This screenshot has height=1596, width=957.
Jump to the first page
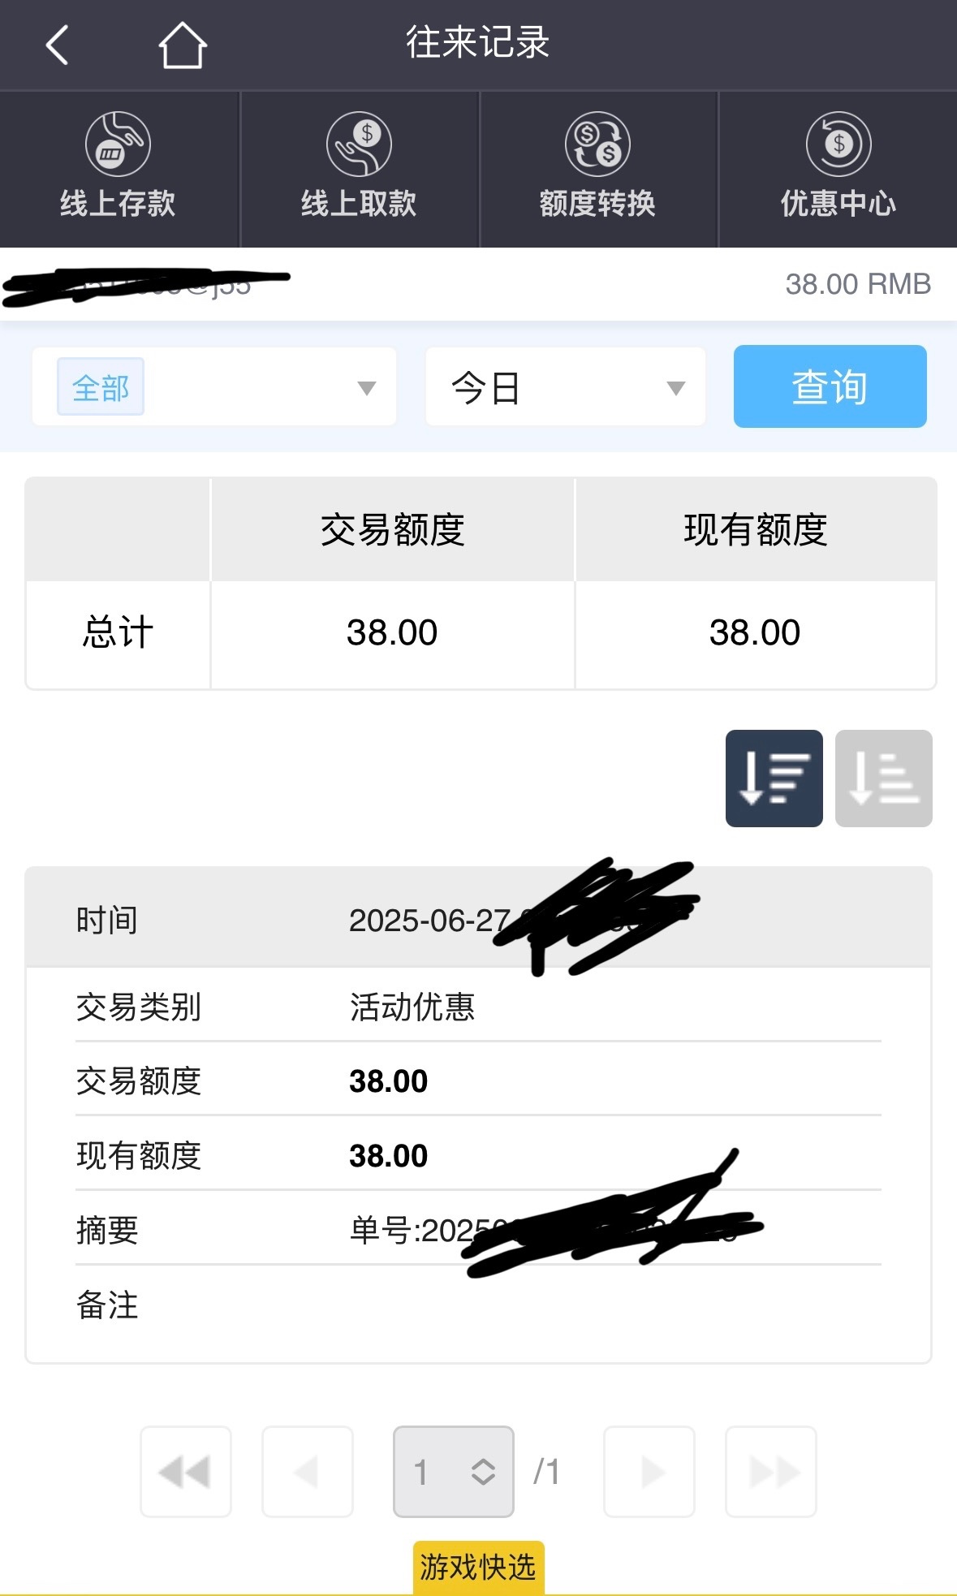coord(186,1471)
